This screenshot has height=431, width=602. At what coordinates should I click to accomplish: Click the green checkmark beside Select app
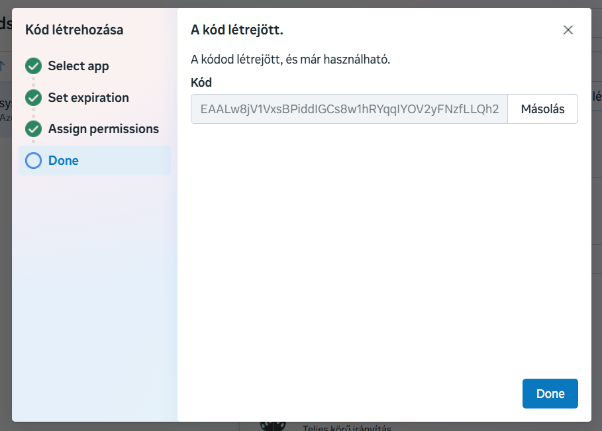pyautogui.click(x=34, y=66)
